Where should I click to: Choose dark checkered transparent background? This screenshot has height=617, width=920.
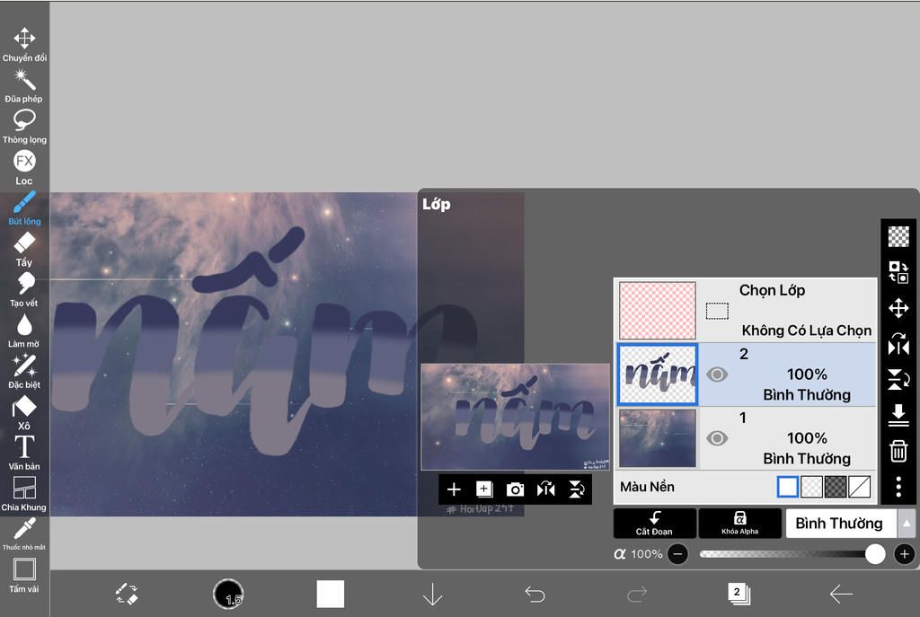[836, 487]
